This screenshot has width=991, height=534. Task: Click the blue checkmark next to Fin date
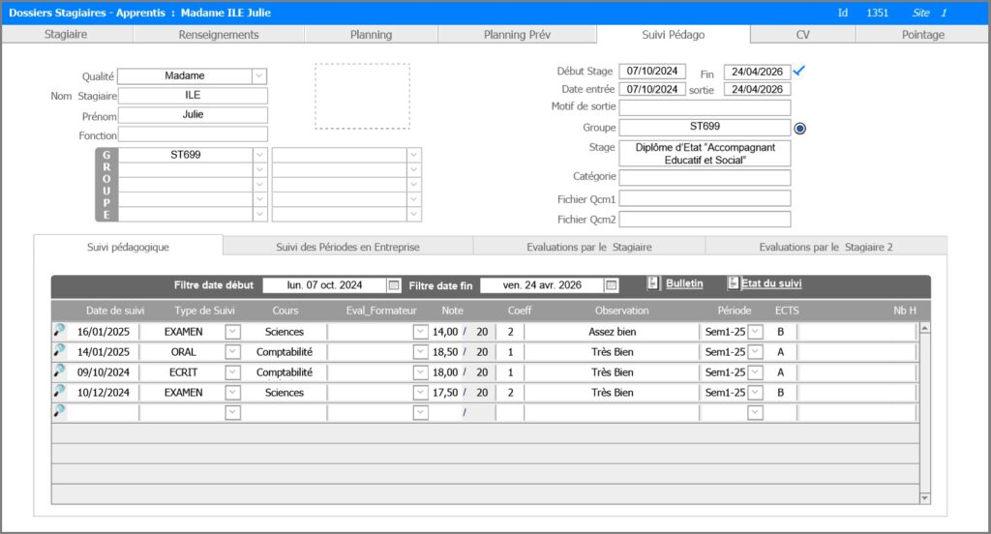click(799, 71)
